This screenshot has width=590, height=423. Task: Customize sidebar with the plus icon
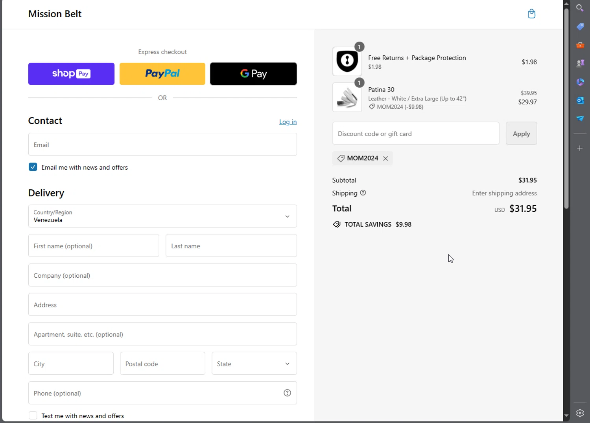pyautogui.click(x=580, y=148)
